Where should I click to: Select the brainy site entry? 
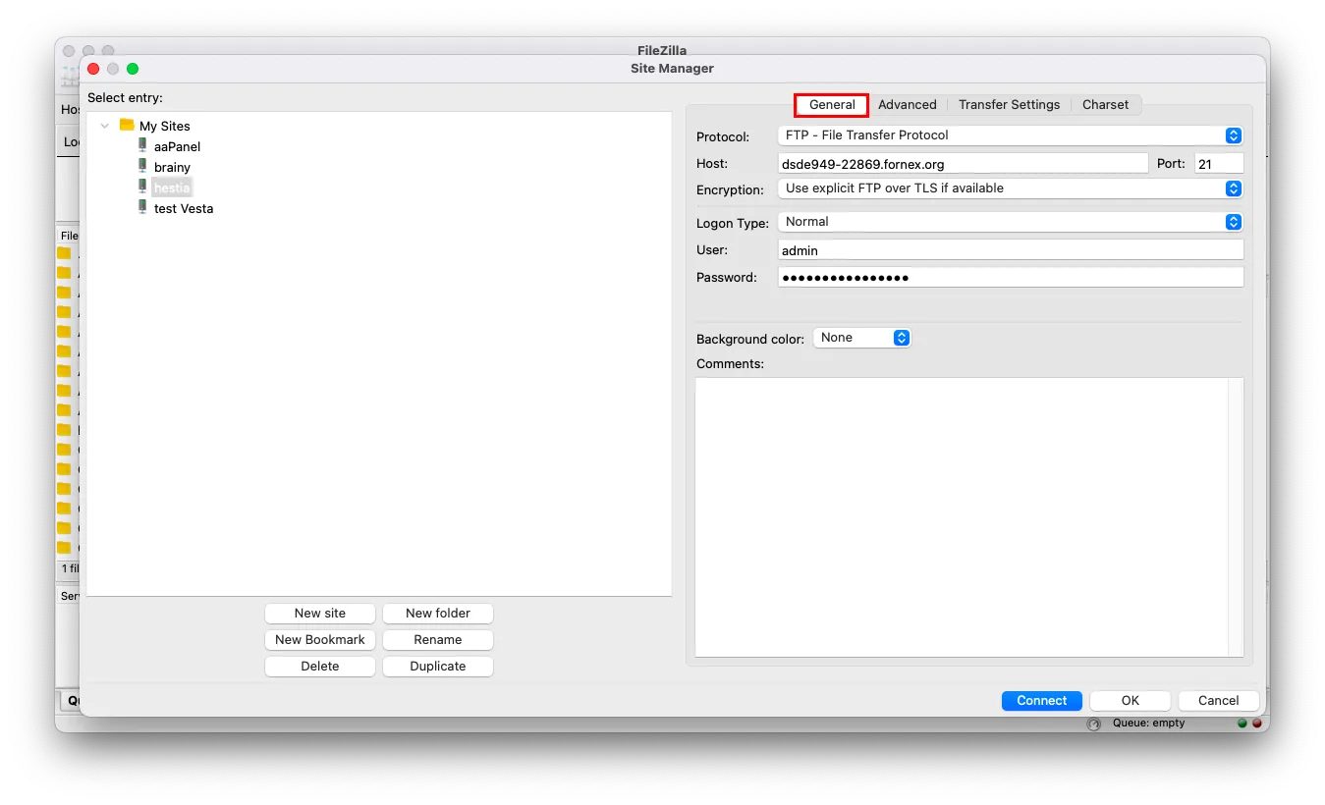pyautogui.click(x=172, y=167)
